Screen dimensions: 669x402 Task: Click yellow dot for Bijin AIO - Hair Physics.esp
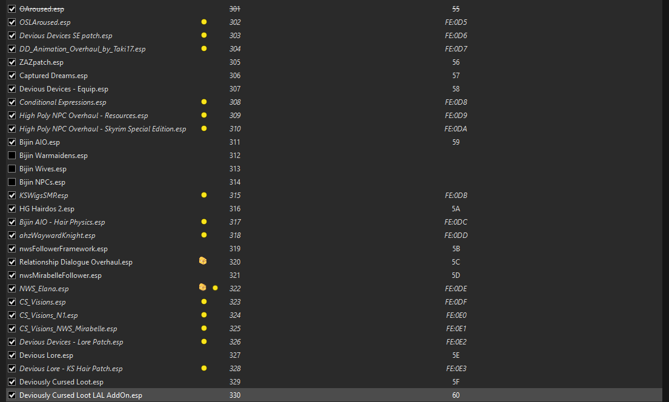pyautogui.click(x=204, y=222)
